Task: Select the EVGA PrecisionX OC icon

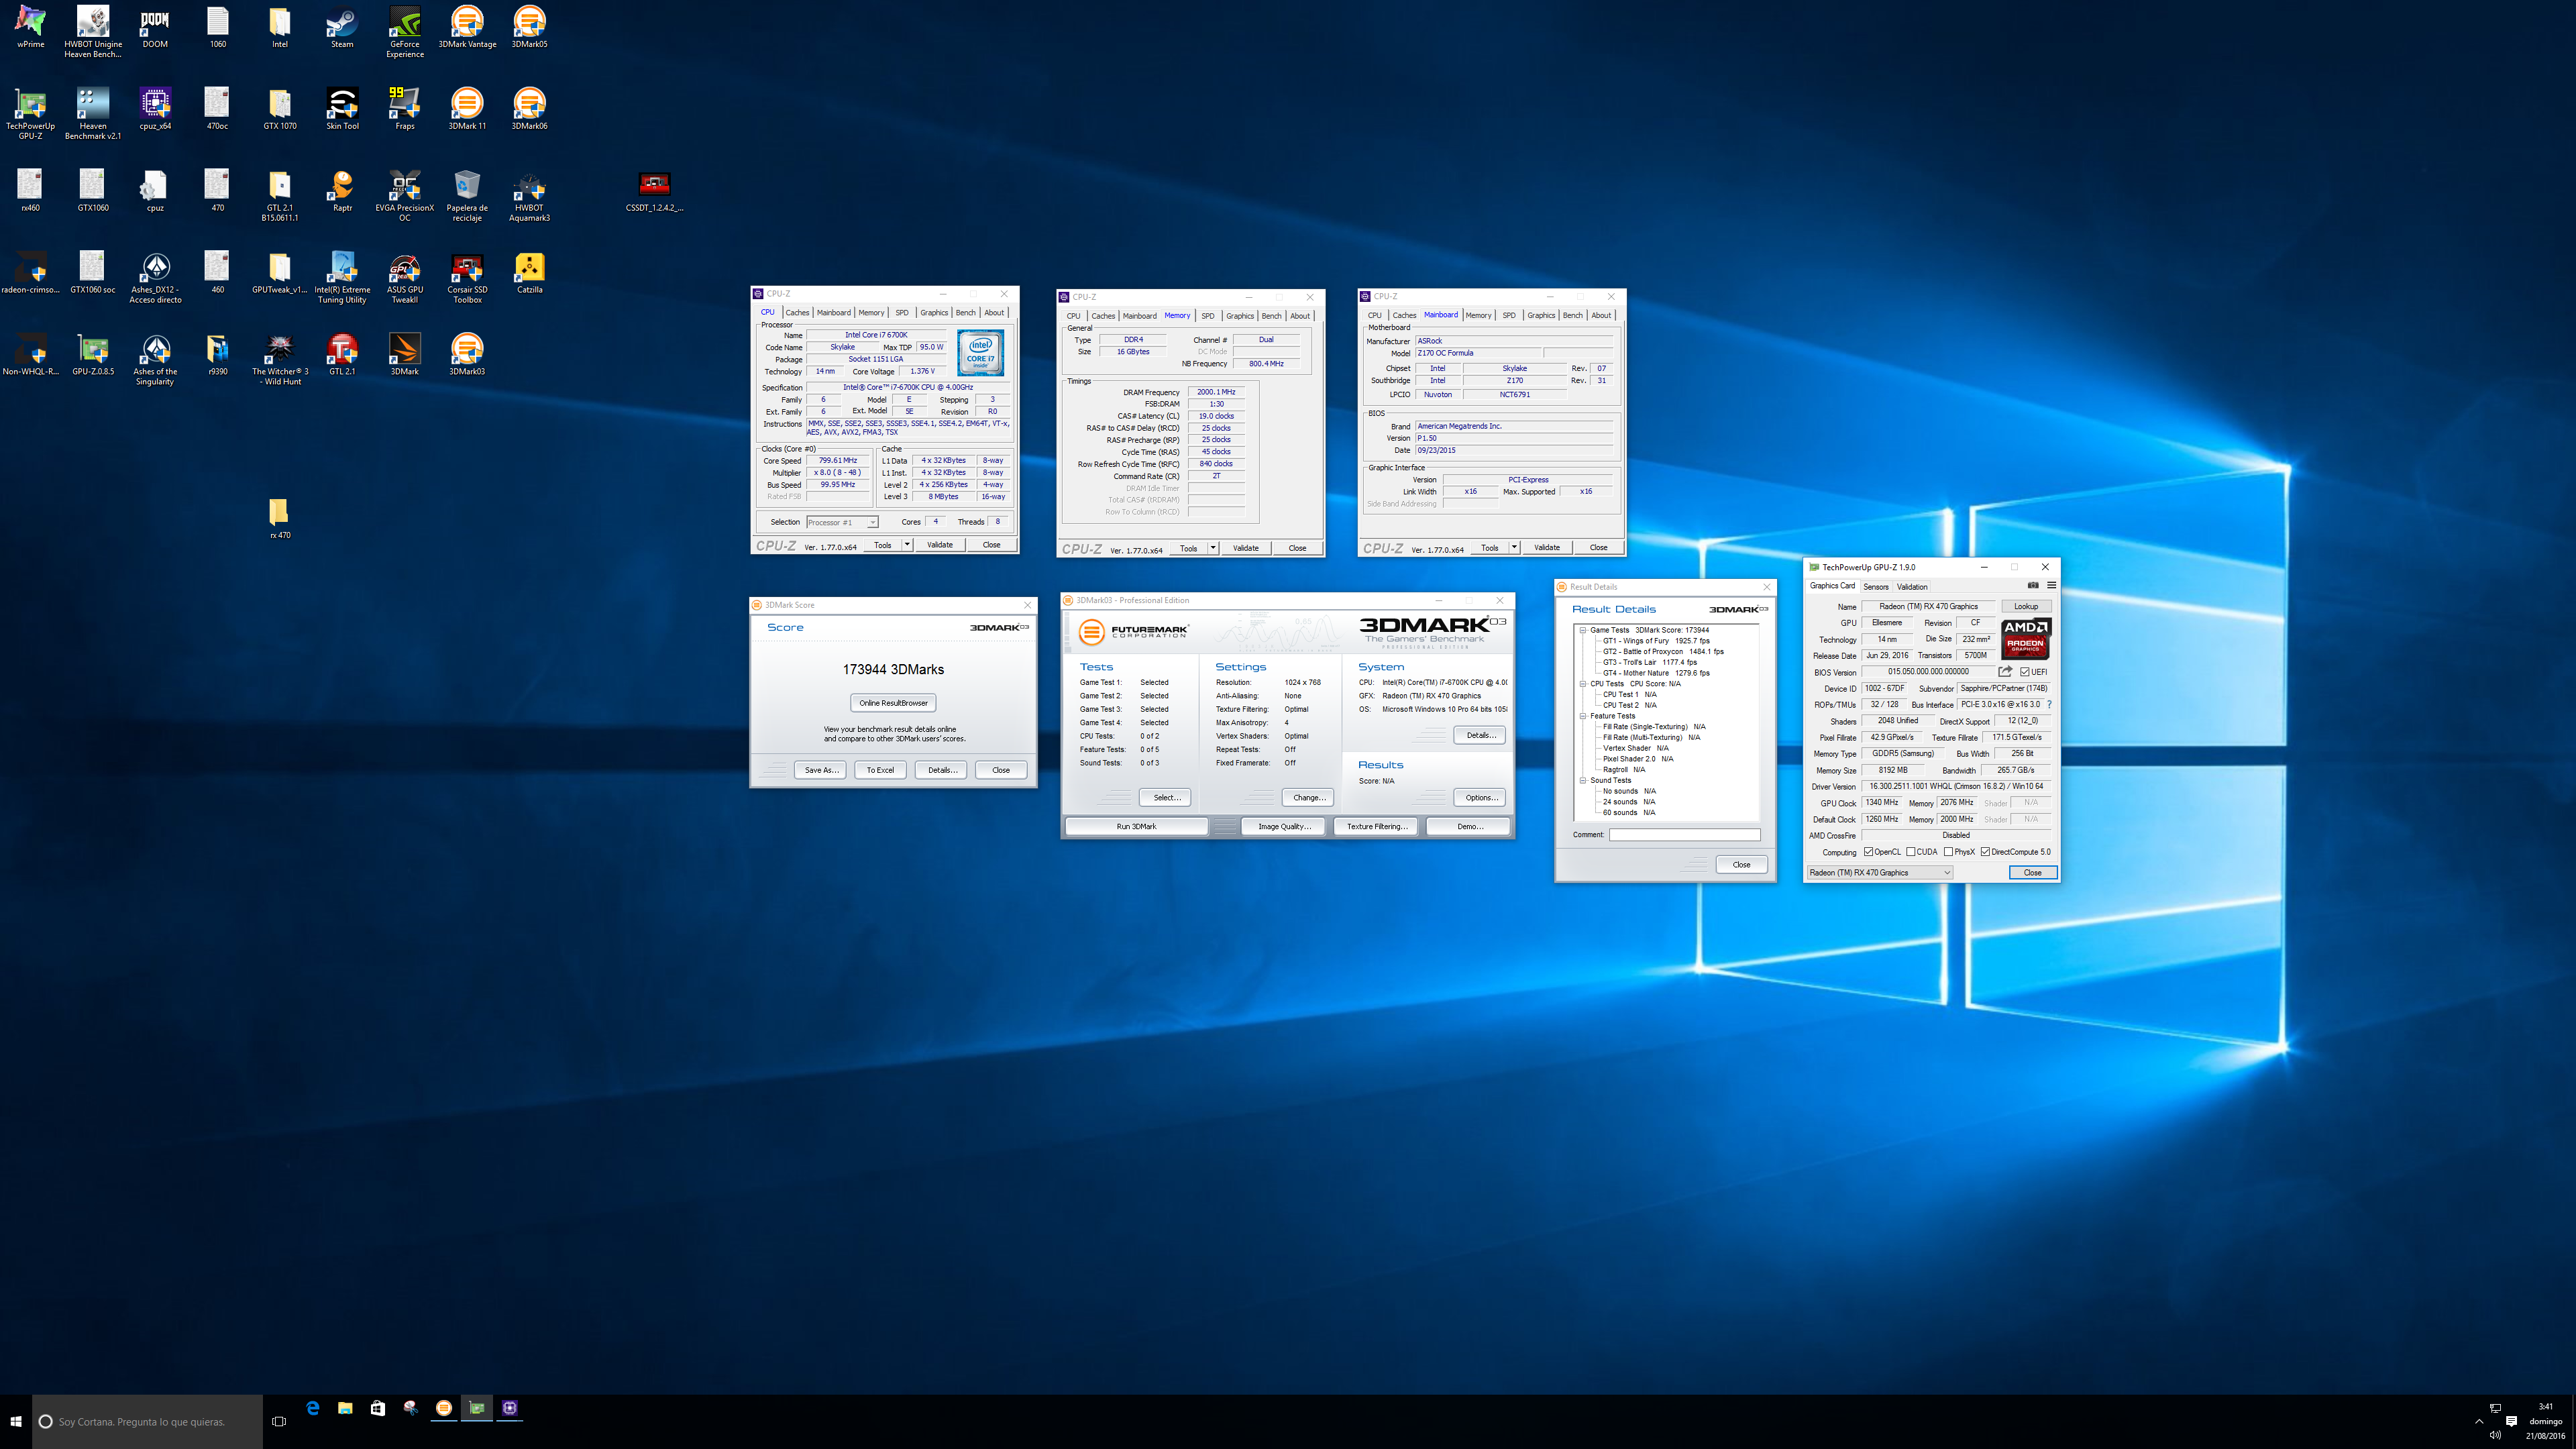Action: (405, 195)
